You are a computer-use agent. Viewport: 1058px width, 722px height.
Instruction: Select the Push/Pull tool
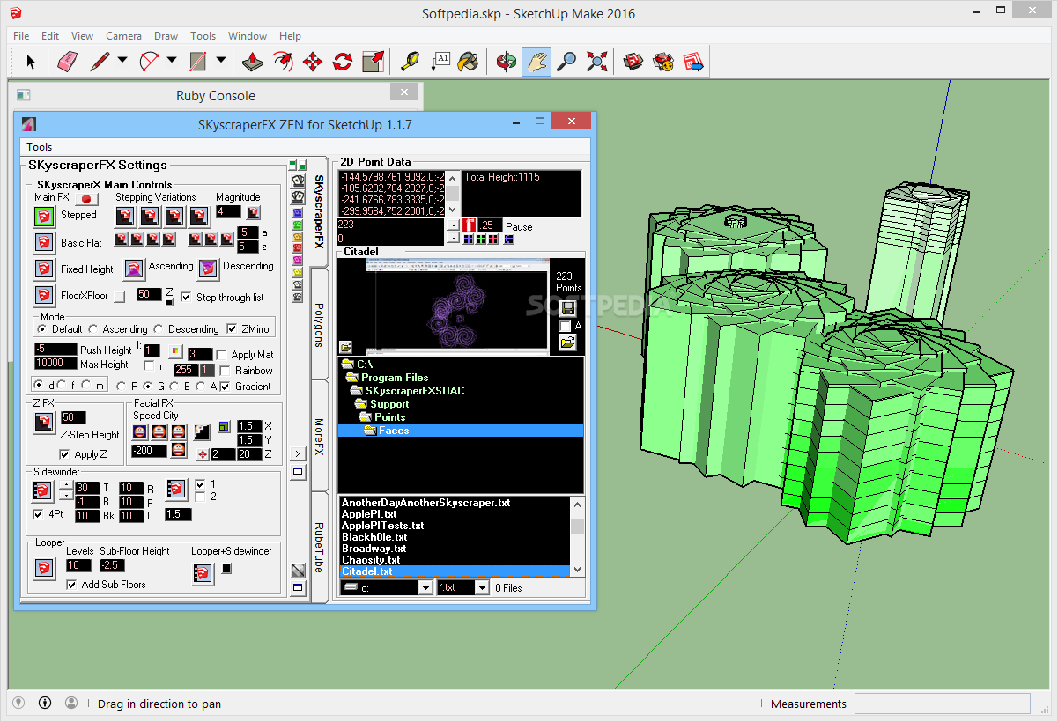[253, 62]
